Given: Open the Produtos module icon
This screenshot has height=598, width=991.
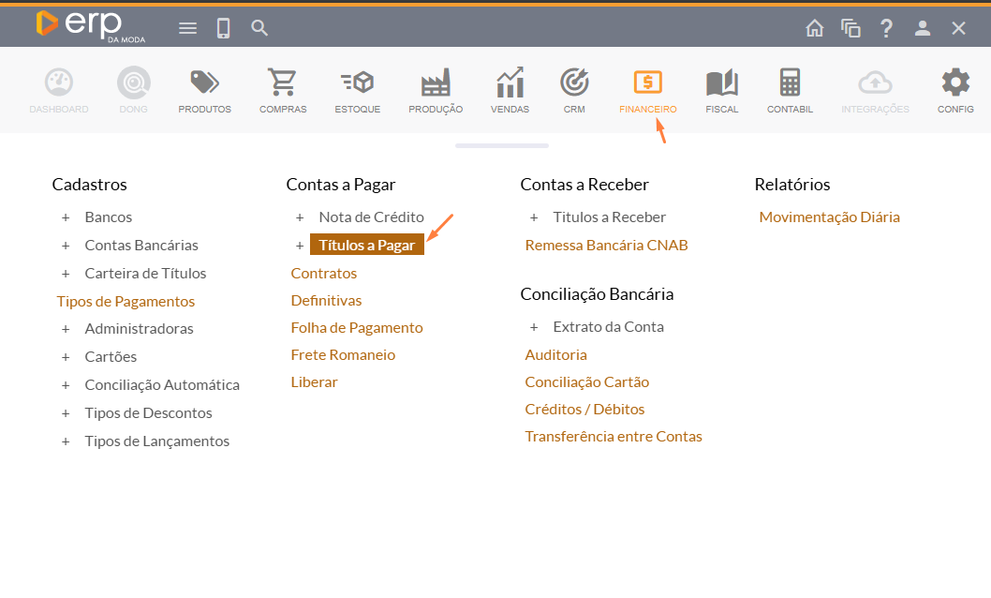Looking at the screenshot, I should tap(204, 84).
